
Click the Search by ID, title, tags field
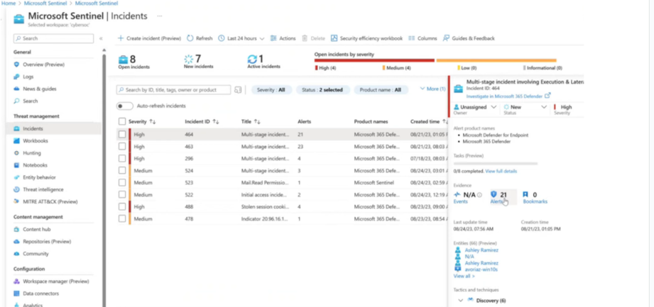(173, 89)
